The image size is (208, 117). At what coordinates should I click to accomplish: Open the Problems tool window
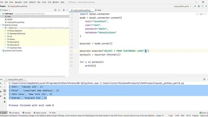14,113
